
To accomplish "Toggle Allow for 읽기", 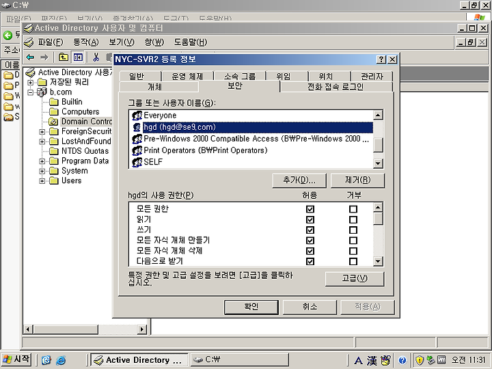I will pyautogui.click(x=310, y=219).
